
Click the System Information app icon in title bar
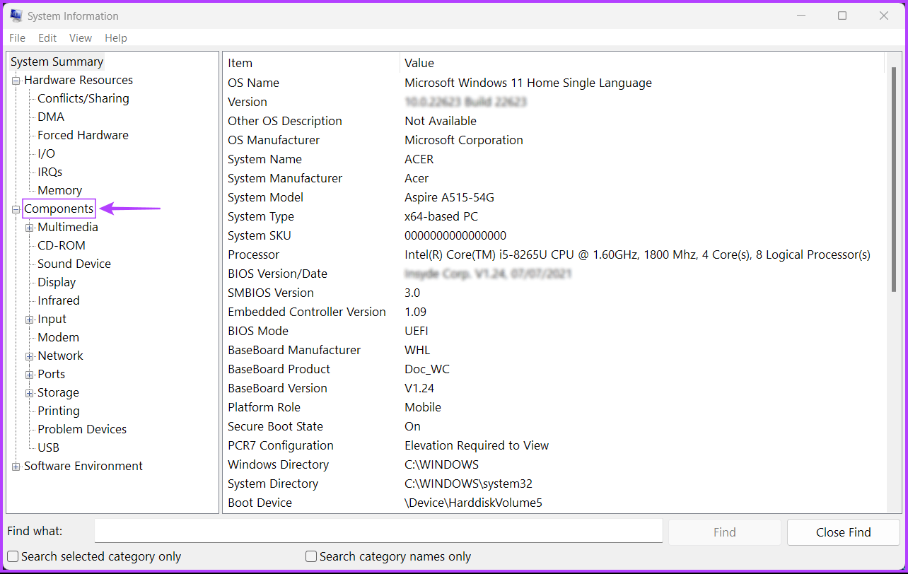pos(16,16)
